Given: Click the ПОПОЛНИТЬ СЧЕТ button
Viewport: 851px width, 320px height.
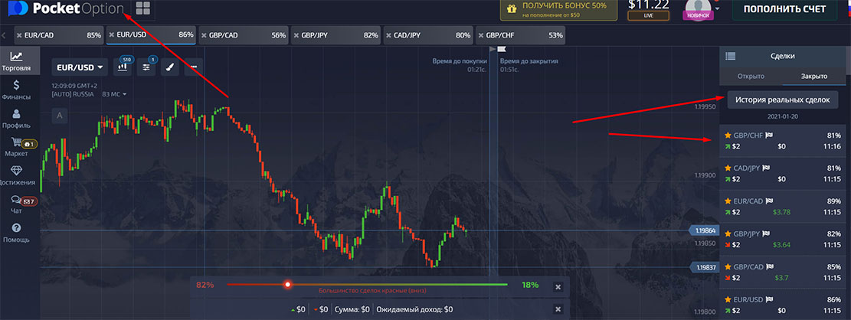Looking at the screenshot, I should tap(784, 9).
